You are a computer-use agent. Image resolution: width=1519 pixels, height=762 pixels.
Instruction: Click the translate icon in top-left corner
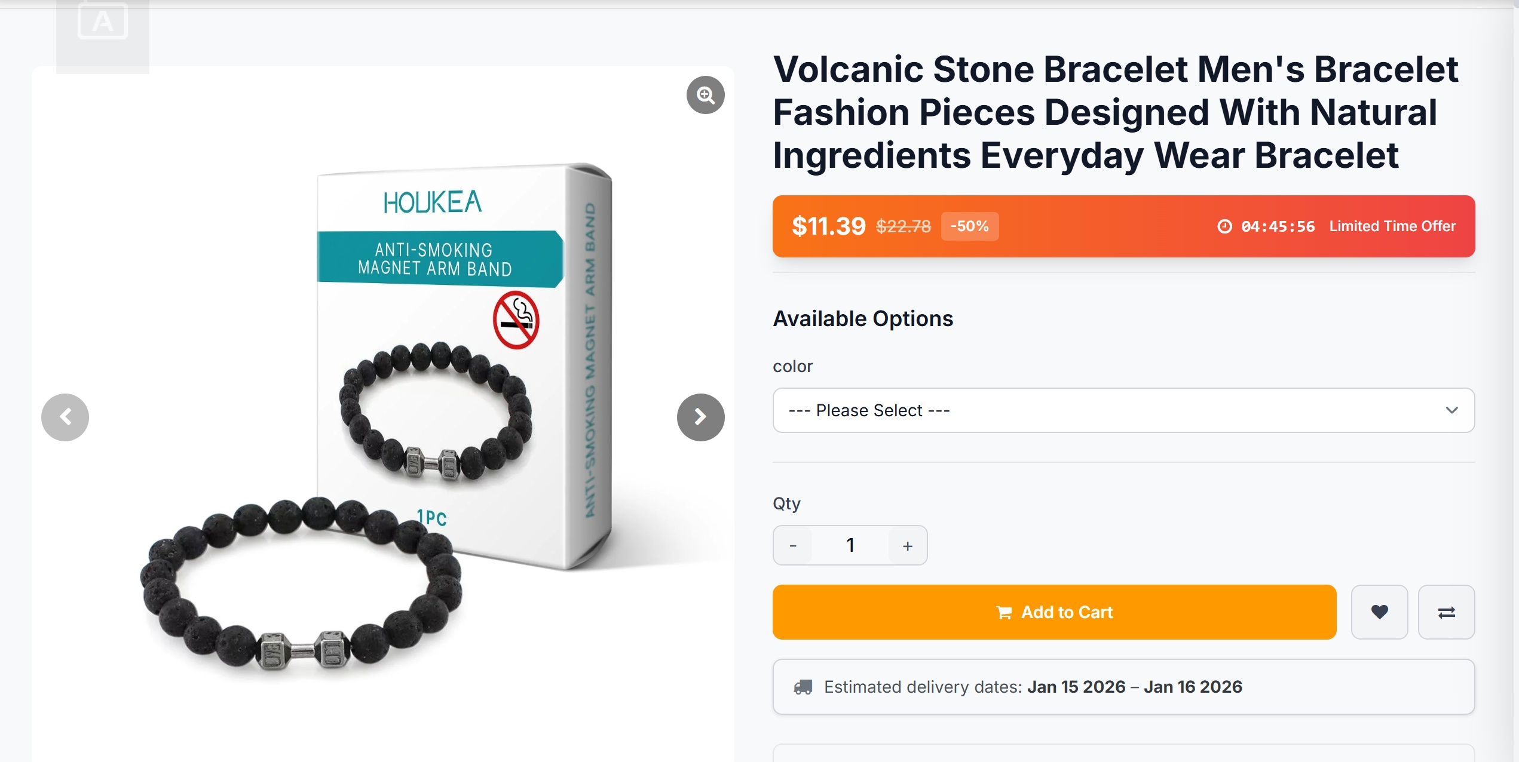coord(103,22)
